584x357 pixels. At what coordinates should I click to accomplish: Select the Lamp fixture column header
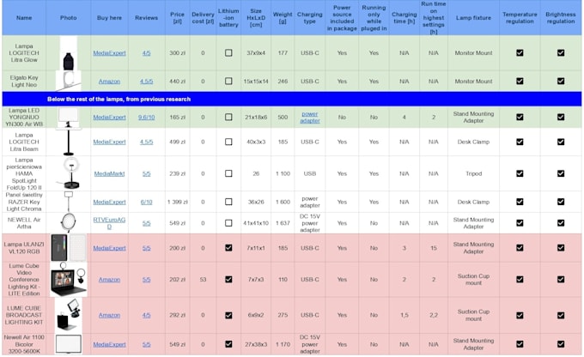click(x=473, y=18)
